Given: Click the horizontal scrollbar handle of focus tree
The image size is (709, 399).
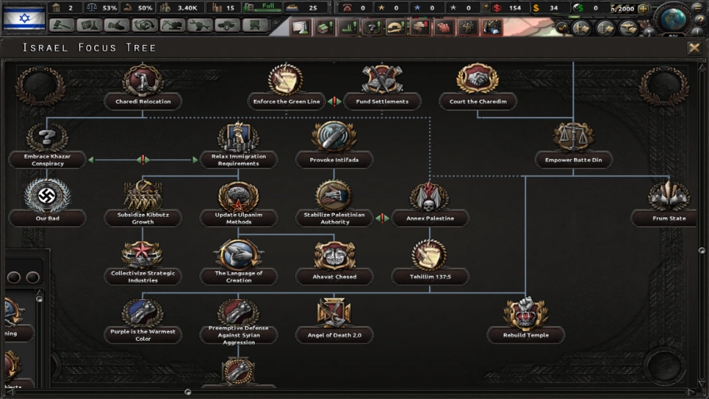Looking at the screenshot, I should [x=188, y=392].
